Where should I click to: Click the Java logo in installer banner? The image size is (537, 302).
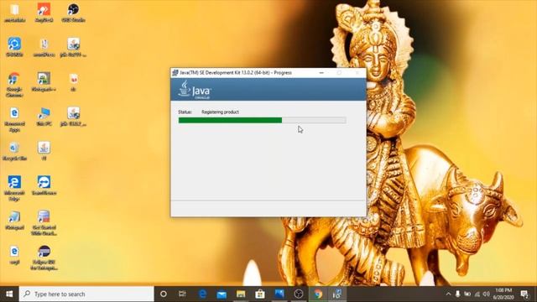tap(195, 90)
